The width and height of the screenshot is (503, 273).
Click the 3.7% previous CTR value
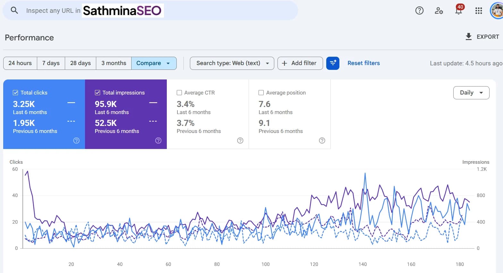pos(186,123)
